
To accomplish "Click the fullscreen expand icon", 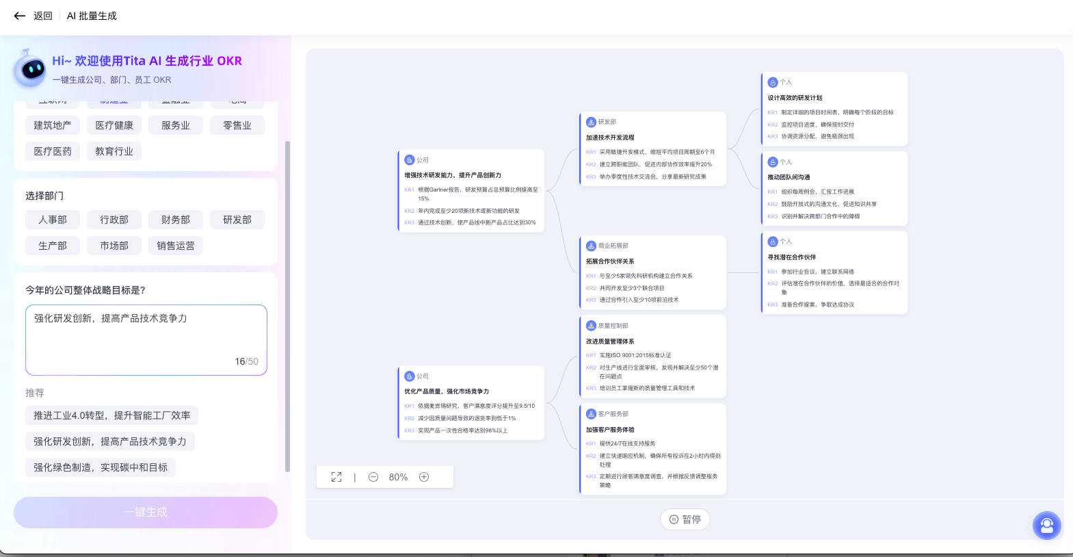I will point(336,477).
